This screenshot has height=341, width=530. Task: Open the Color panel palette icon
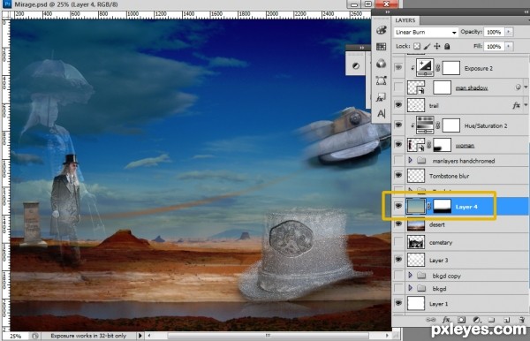point(381,30)
